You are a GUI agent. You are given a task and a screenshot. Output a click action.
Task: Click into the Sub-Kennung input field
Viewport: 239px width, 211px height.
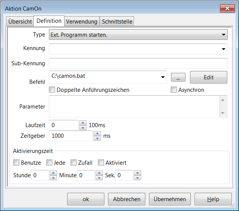click(138, 63)
